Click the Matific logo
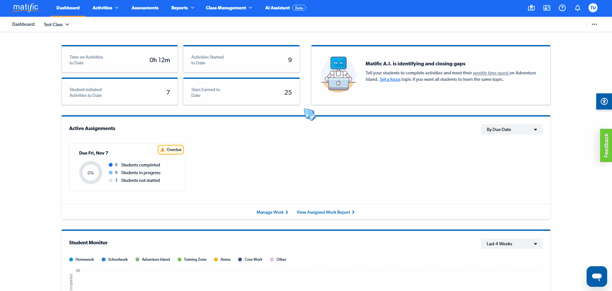This screenshot has width=612, height=291. pyautogui.click(x=26, y=8)
